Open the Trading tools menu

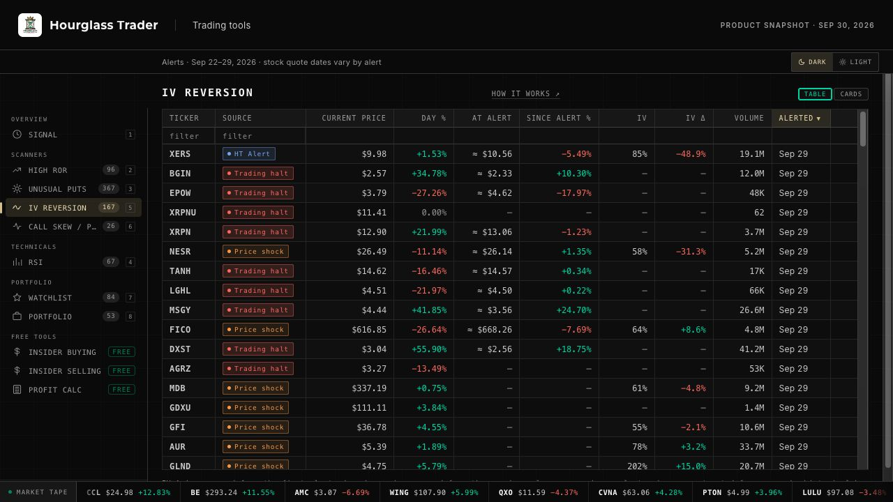[x=222, y=25]
